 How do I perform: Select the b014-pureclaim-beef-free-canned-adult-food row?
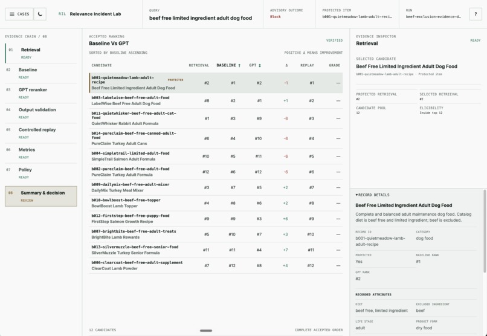(216, 138)
